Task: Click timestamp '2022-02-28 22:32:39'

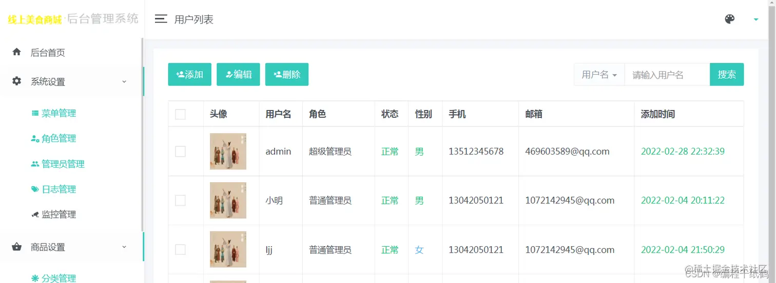Action: coord(683,151)
